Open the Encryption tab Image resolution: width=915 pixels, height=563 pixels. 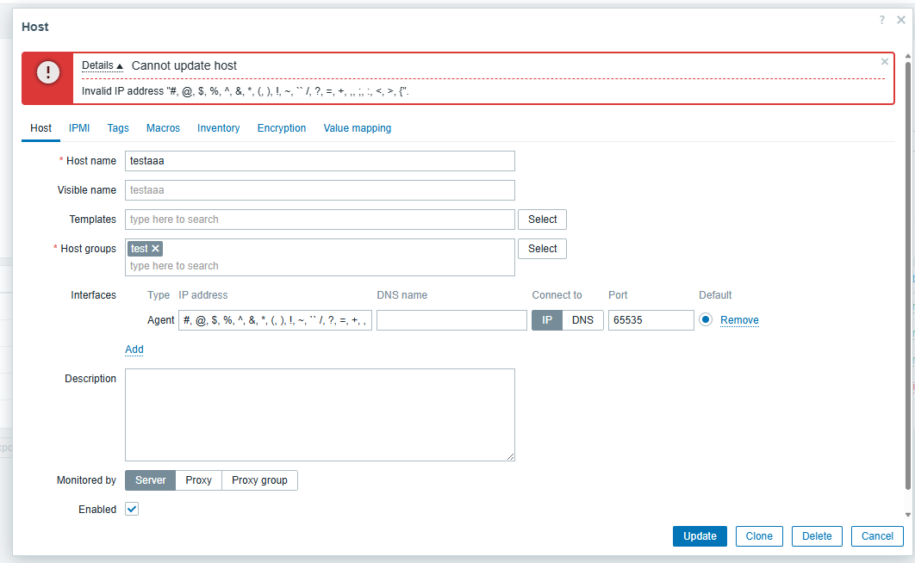(x=282, y=128)
